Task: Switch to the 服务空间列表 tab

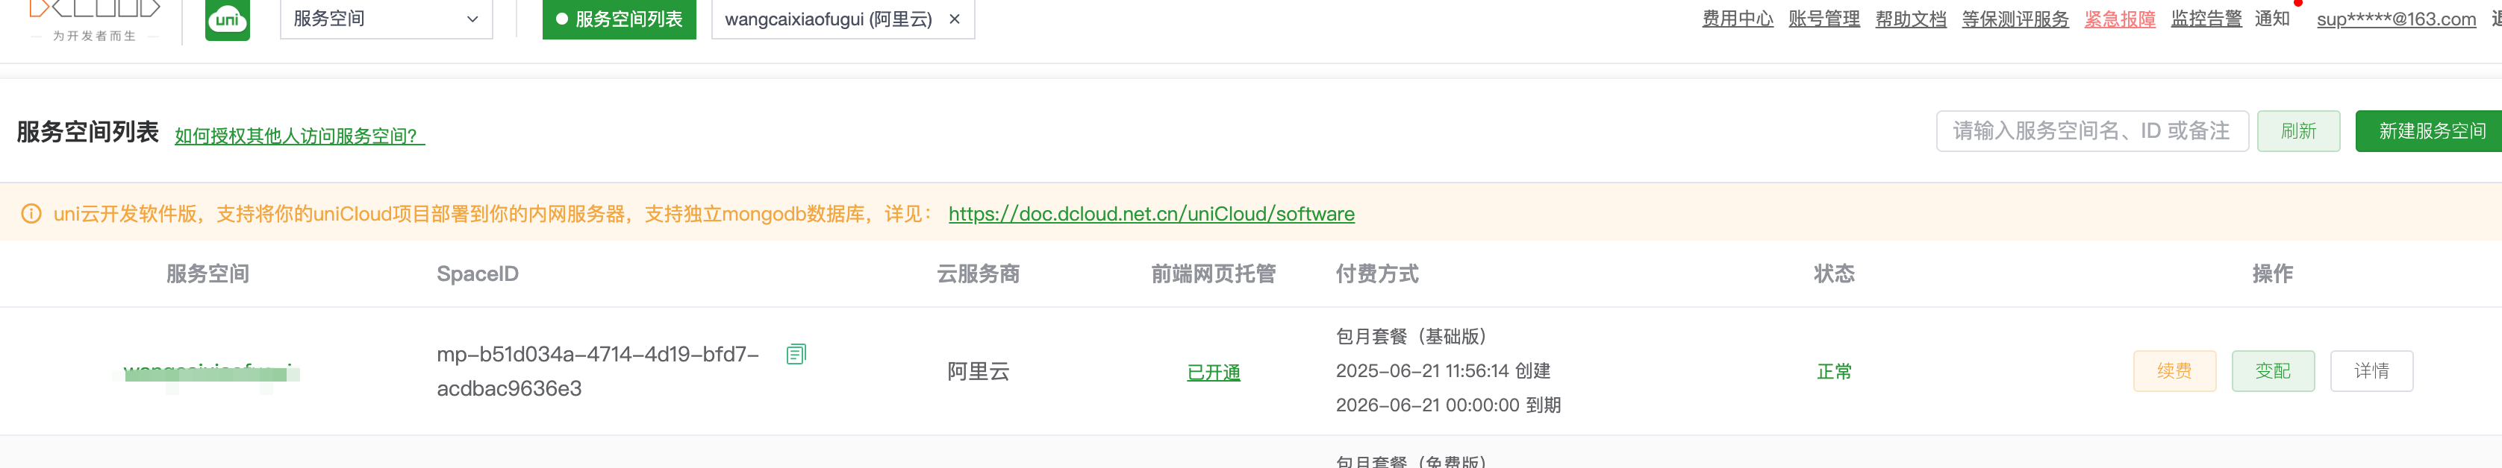Action: click(619, 19)
